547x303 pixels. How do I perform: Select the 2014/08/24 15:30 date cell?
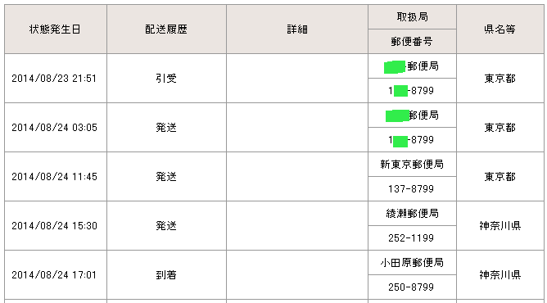[x=56, y=226]
